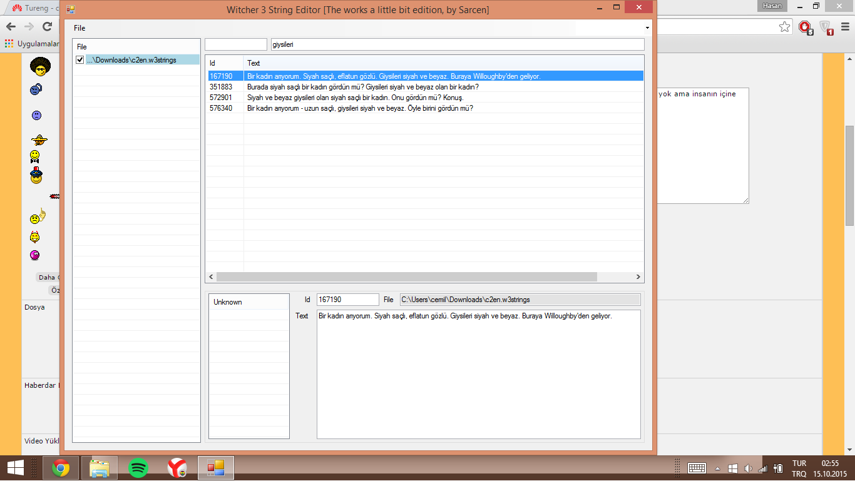The height and width of the screenshot is (481, 855).
Task: Click text 'Bir kadın arıyorum - uzun saçlı'
Action: [291, 108]
